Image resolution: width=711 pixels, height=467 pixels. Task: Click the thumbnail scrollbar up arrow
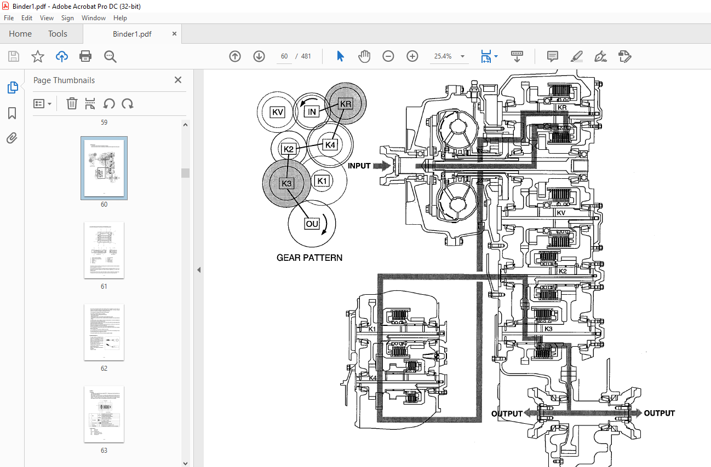pos(185,125)
